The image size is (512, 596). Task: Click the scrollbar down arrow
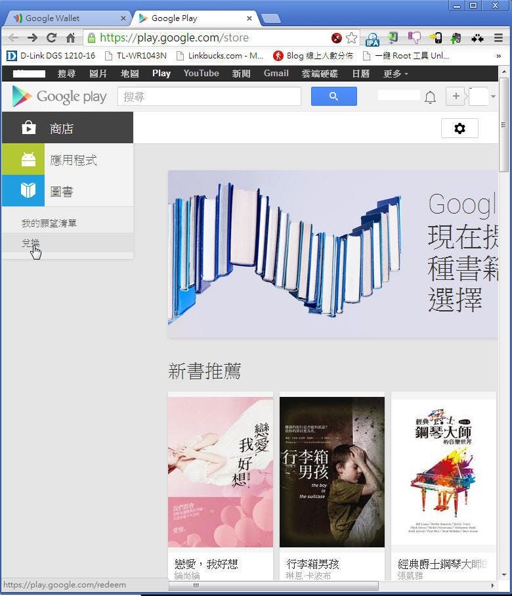(503, 575)
